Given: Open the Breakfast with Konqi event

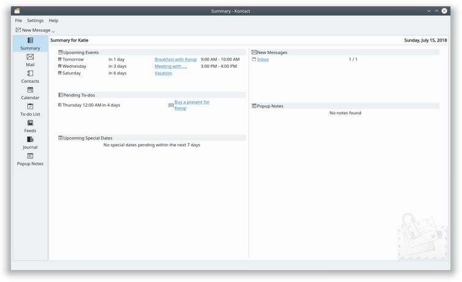Looking at the screenshot, I should click(175, 59).
